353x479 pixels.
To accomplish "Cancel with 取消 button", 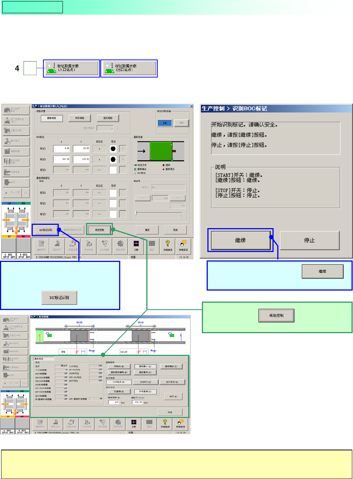I will coord(175,230).
